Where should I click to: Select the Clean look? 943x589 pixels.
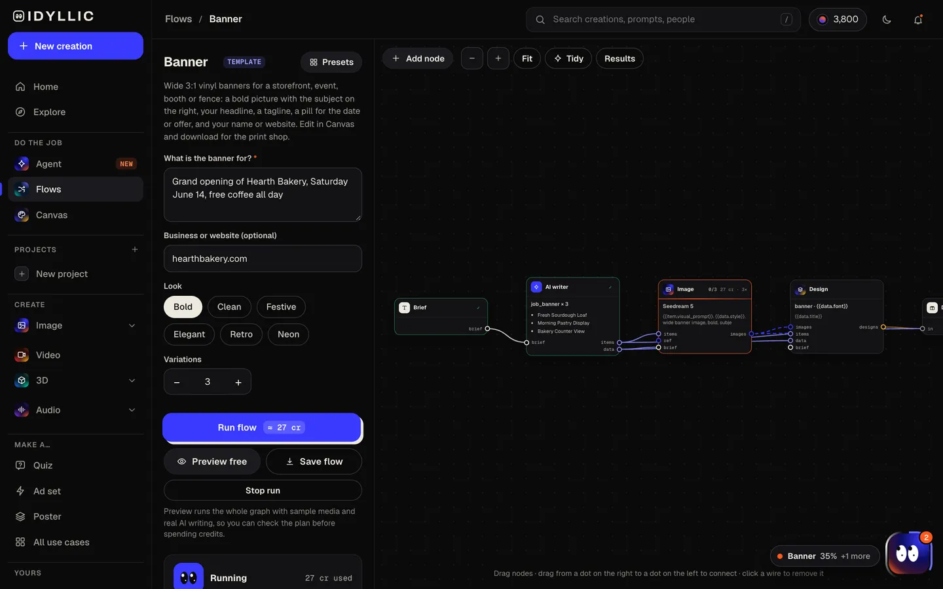(229, 307)
